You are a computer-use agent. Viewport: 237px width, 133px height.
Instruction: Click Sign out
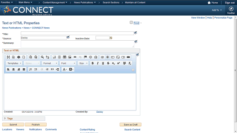click(x=230, y=3)
